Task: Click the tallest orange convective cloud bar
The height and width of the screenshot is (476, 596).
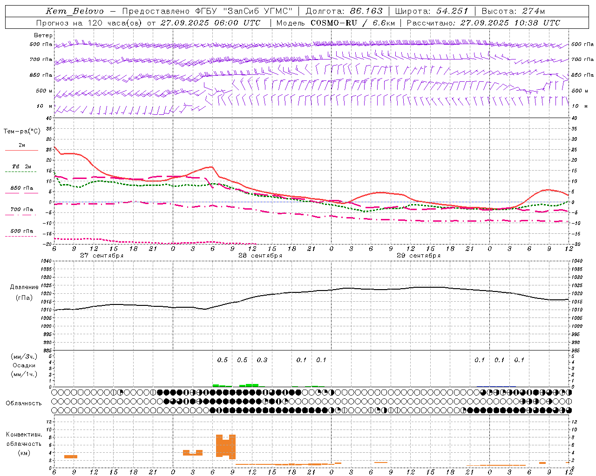Action: [219, 446]
